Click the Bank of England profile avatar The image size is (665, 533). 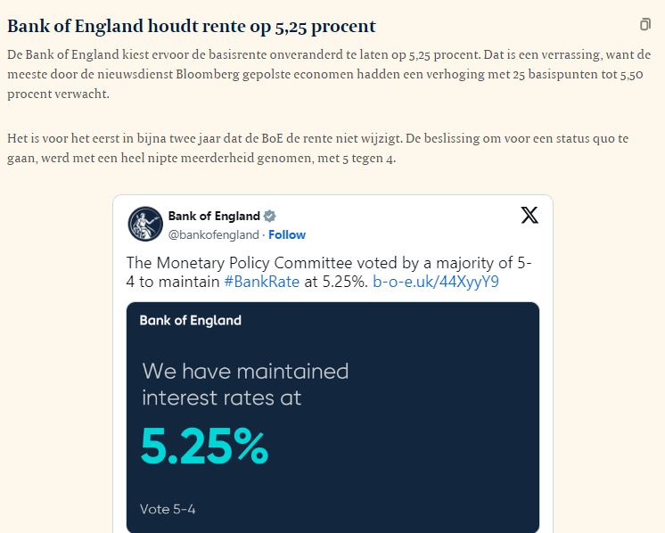tap(145, 224)
